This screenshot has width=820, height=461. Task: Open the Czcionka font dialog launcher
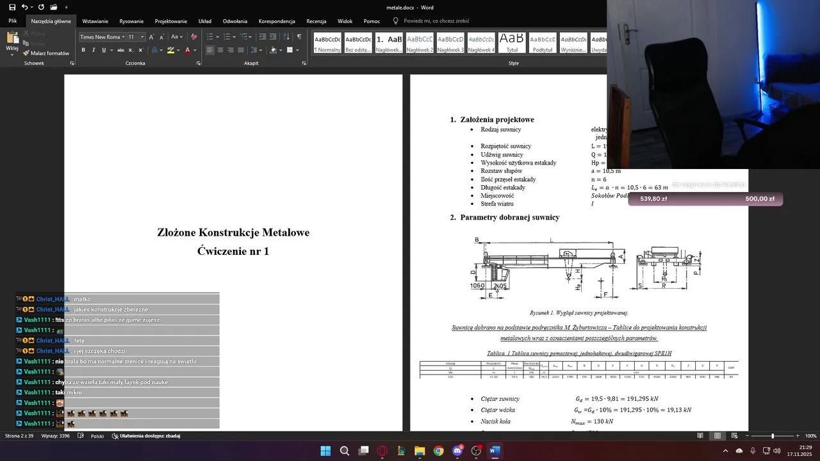coord(197,63)
